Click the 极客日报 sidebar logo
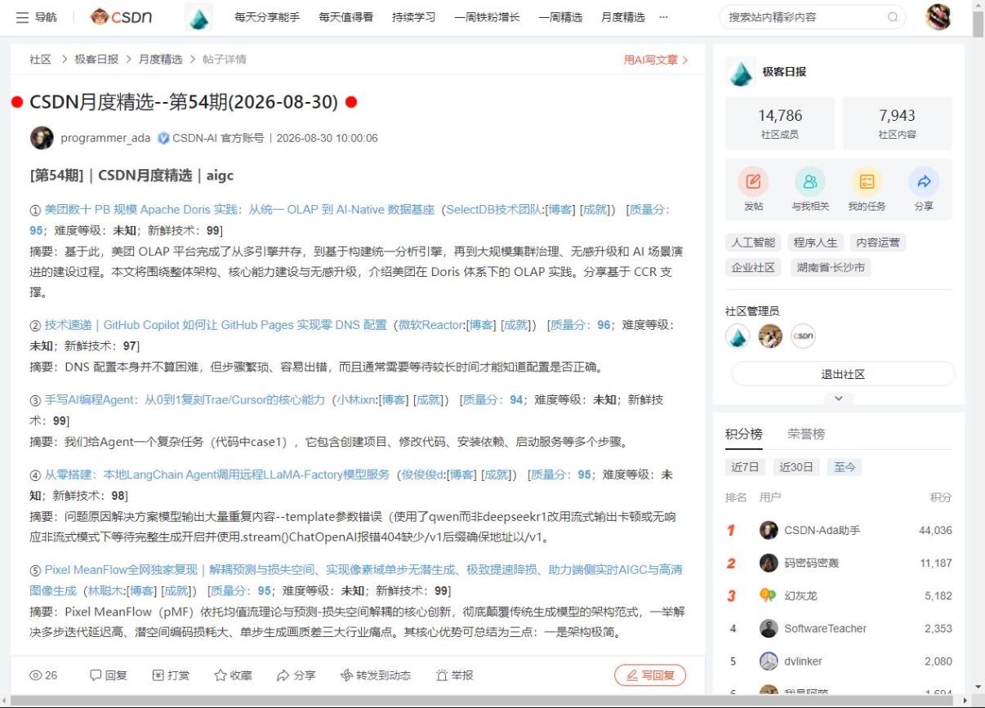The width and height of the screenshot is (985, 708). pos(740,73)
